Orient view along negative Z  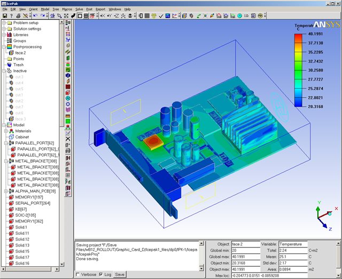pos(116,15)
